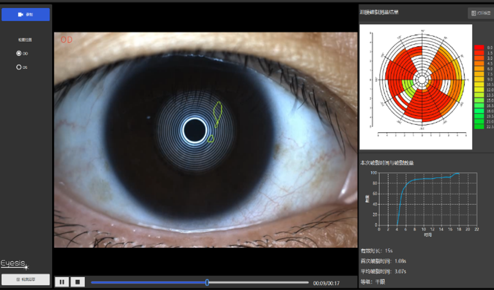Click the blue record video button
The height and width of the screenshot is (290, 494).
(x=26, y=14)
